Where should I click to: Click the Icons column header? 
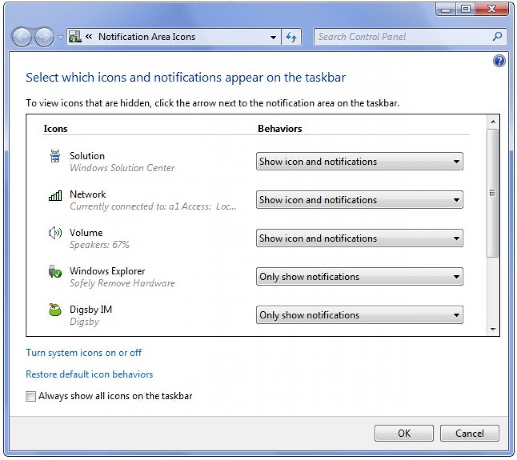[55, 128]
